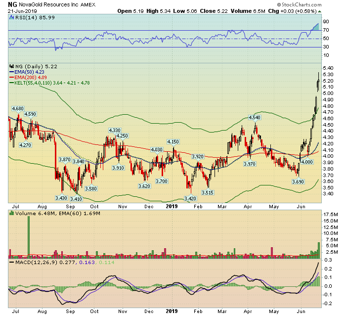The height and width of the screenshot is (316, 346).
Task: Click the Volume 6.48M legend text
Action: (x=36, y=213)
